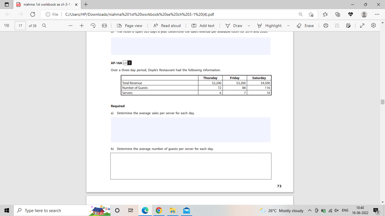This screenshot has height=216, width=385.
Task: Select the Add text tool
Action: tap(203, 26)
